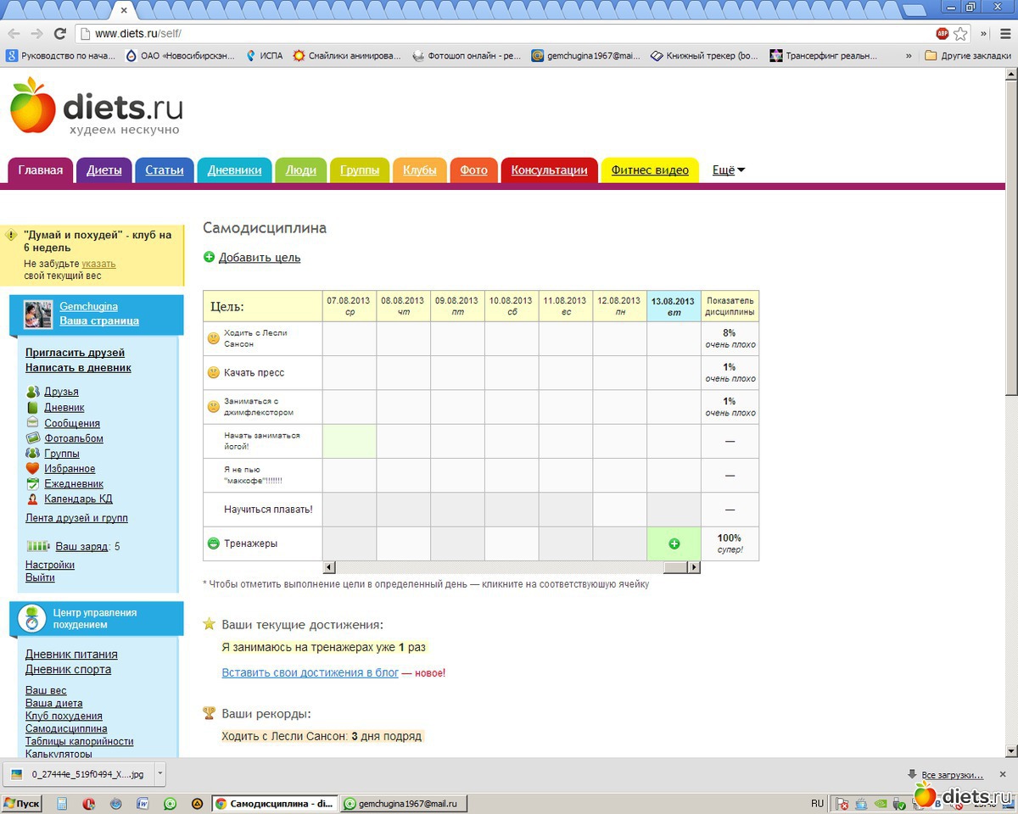Image resolution: width=1018 pixels, height=814 pixels.
Task: Expand the Ещё dropdown menu
Action: point(728,170)
